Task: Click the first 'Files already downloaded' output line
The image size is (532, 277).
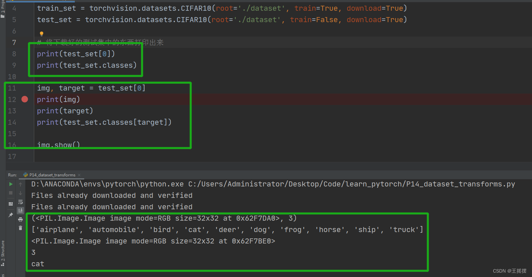Action: click(x=112, y=196)
